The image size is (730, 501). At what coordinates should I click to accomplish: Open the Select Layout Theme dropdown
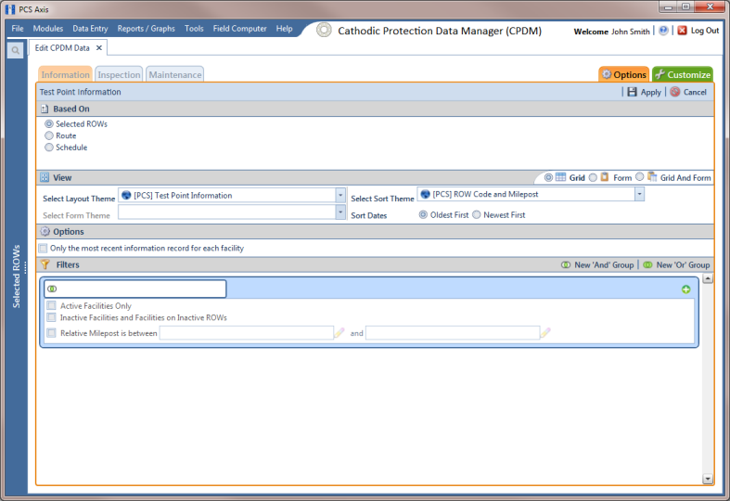340,196
